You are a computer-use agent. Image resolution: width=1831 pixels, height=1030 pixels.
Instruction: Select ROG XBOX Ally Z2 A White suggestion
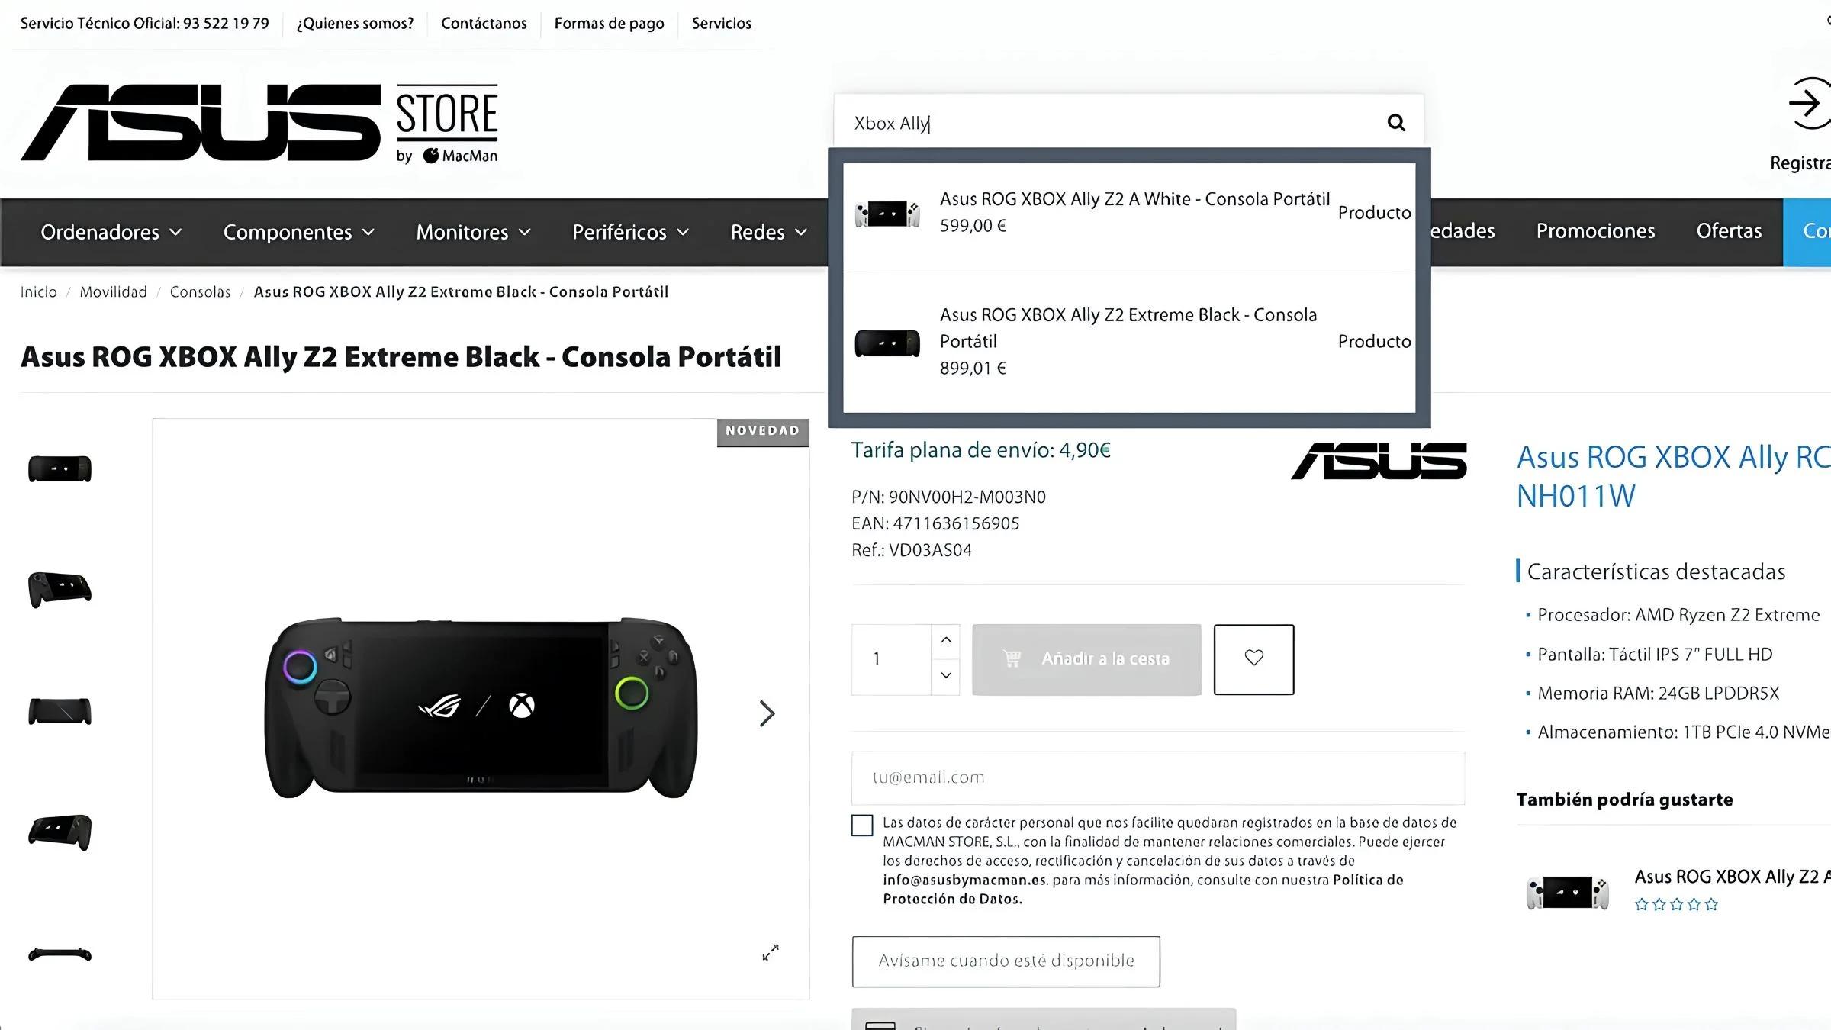(1129, 214)
